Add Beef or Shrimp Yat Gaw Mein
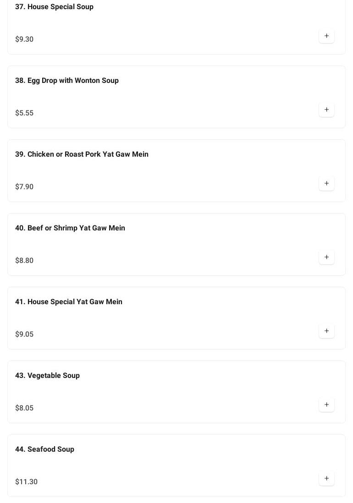The height and width of the screenshot is (503, 353). (x=326, y=257)
